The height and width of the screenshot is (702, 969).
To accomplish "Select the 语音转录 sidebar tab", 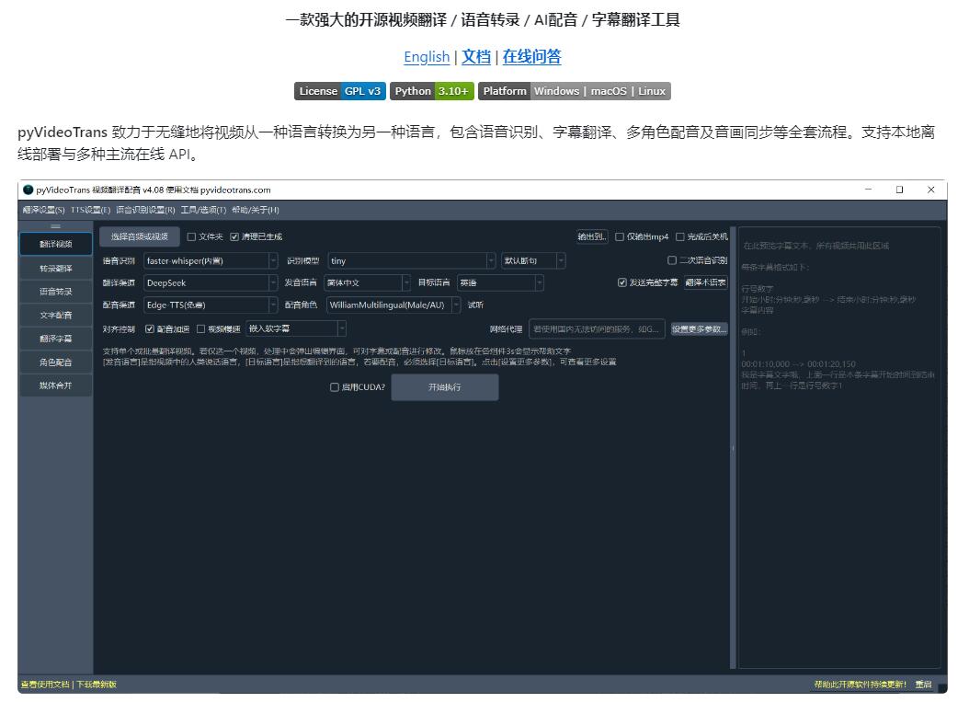I will point(55,292).
